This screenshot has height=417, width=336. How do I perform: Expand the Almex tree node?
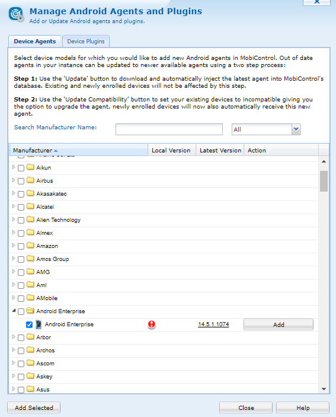pyautogui.click(x=14, y=233)
